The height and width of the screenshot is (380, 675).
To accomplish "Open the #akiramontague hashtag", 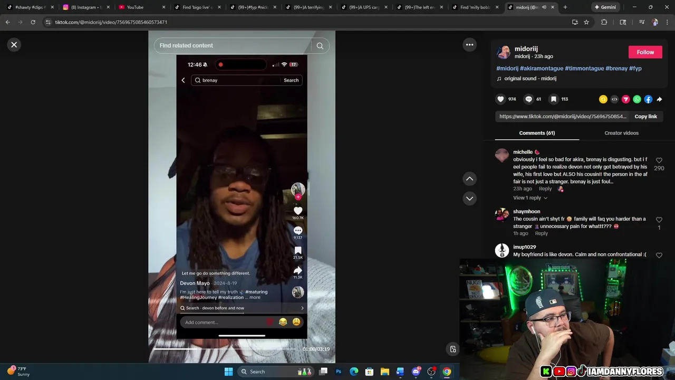I will 541,69.
